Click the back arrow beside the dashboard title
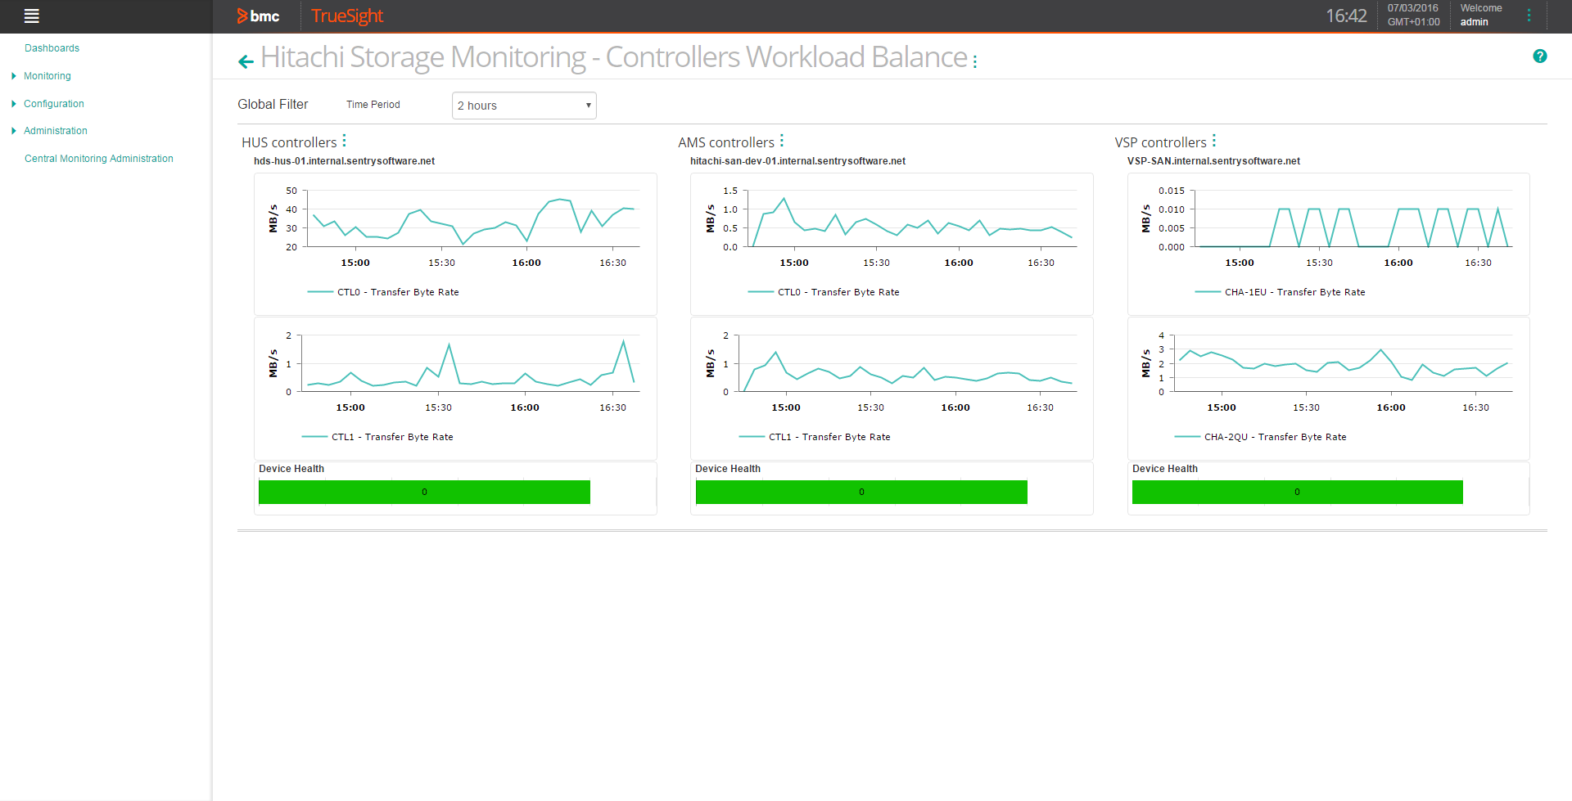This screenshot has width=1572, height=801. pyautogui.click(x=246, y=61)
